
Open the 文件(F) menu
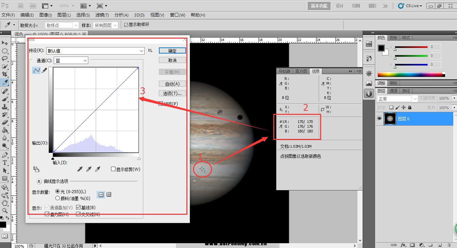click(x=8, y=15)
